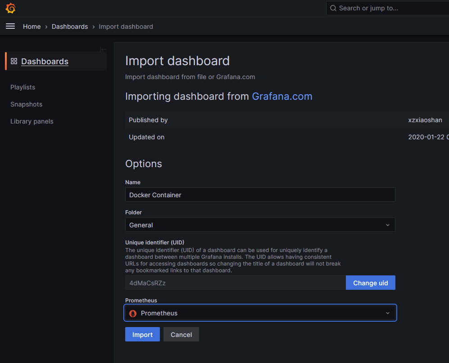Click Import dashboard breadcrumb text
The width and height of the screenshot is (449, 363).
click(x=126, y=27)
